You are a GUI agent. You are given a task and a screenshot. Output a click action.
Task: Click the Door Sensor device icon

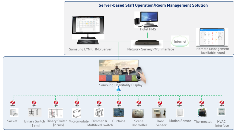tap(160, 113)
